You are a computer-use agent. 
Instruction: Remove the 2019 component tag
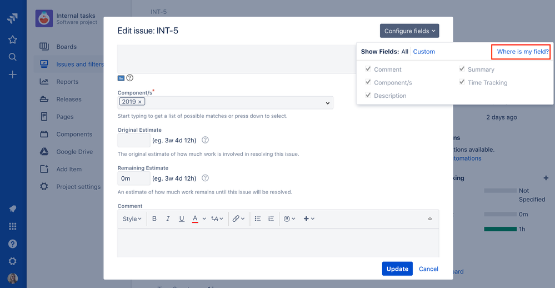[x=140, y=102]
